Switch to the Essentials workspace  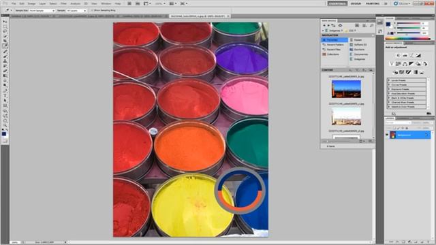tap(337, 3)
